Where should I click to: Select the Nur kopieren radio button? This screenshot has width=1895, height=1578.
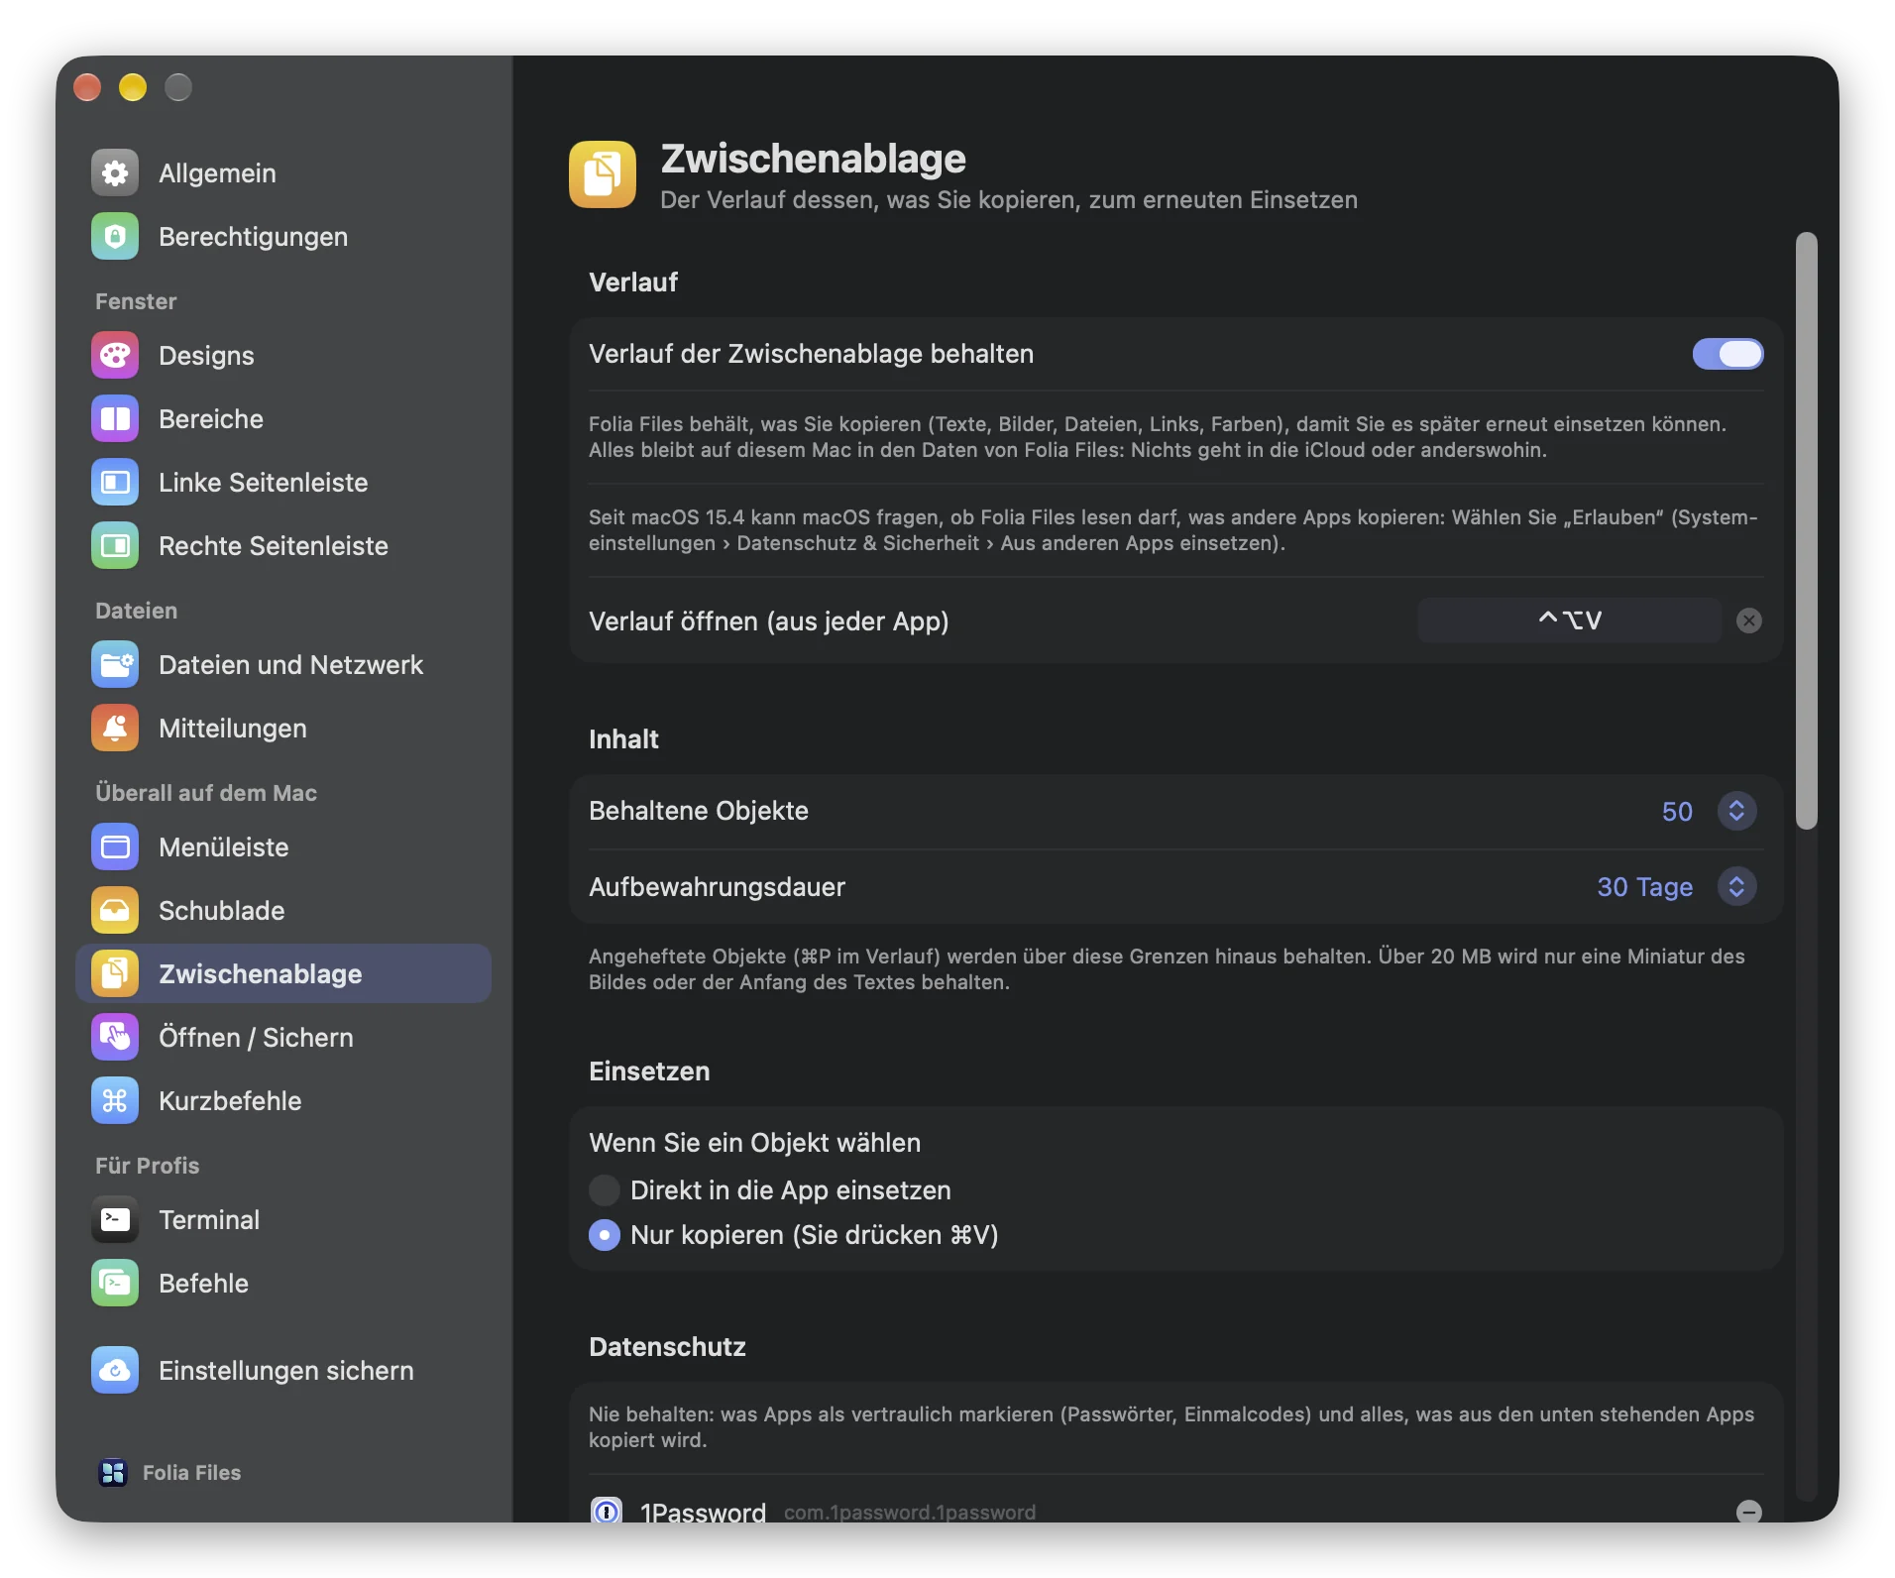click(x=605, y=1235)
